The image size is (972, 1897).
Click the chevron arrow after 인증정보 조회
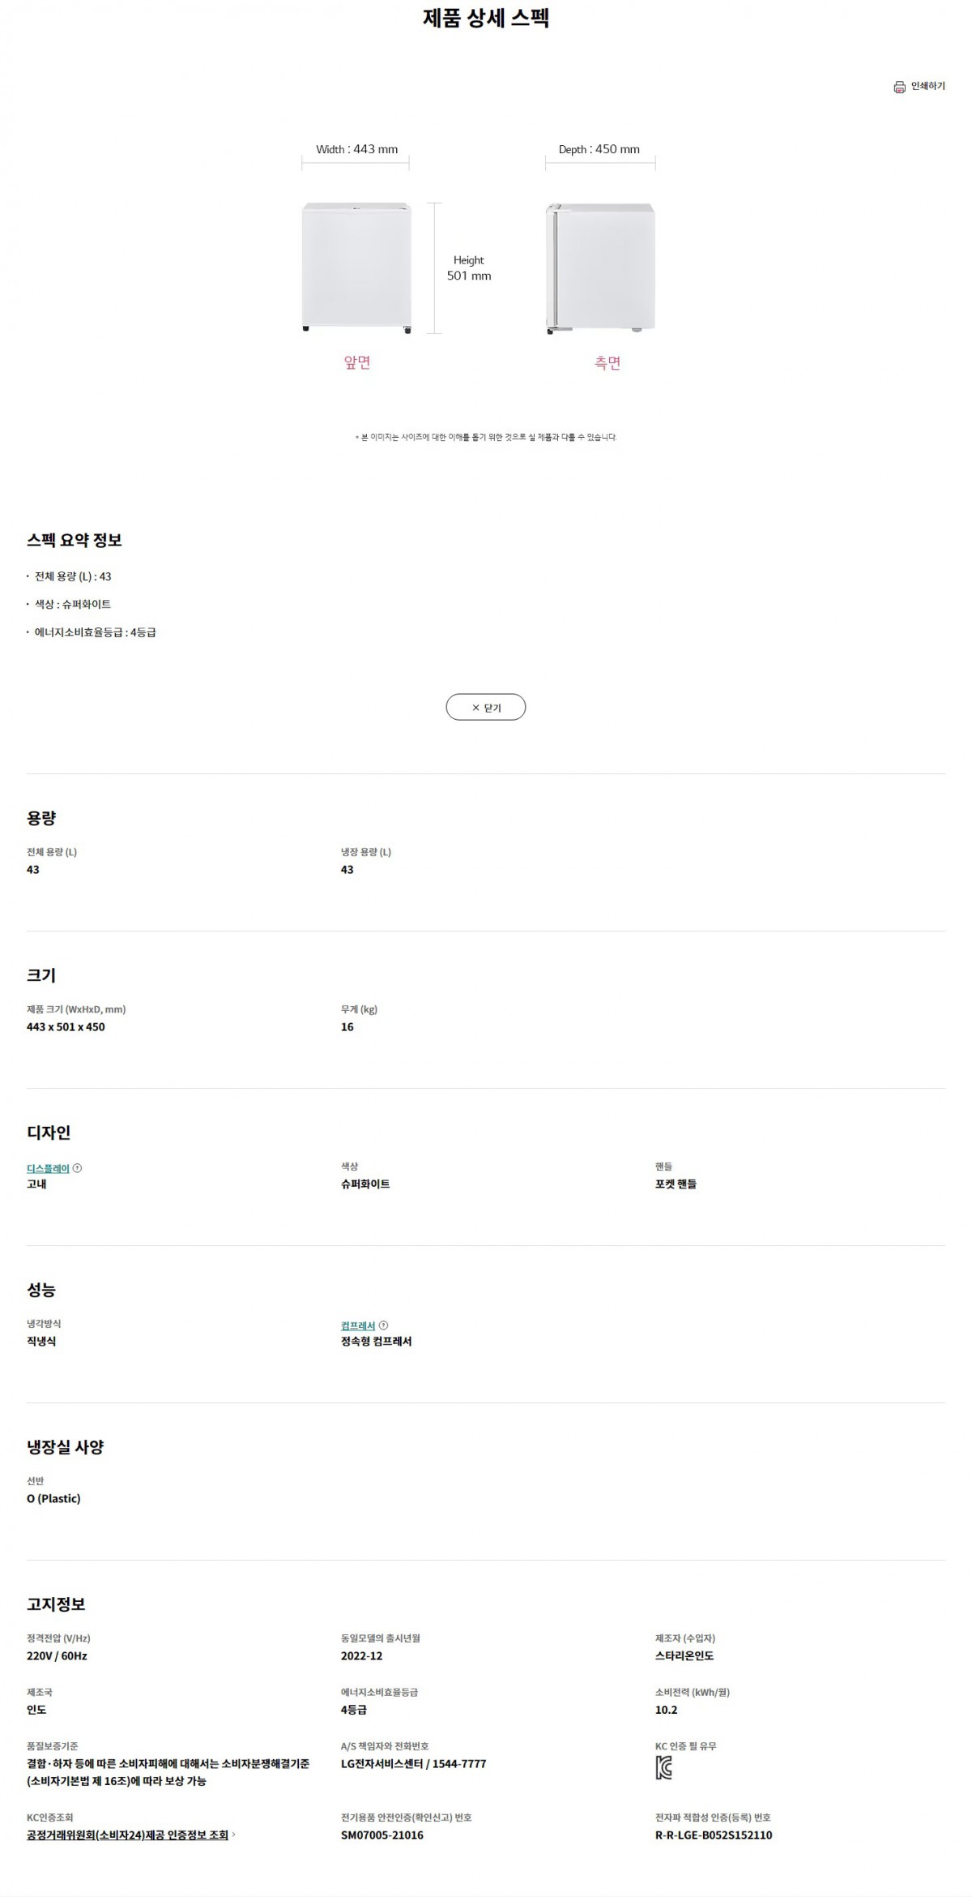click(234, 1835)
